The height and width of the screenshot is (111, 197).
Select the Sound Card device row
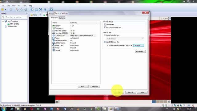click(74, 45)
